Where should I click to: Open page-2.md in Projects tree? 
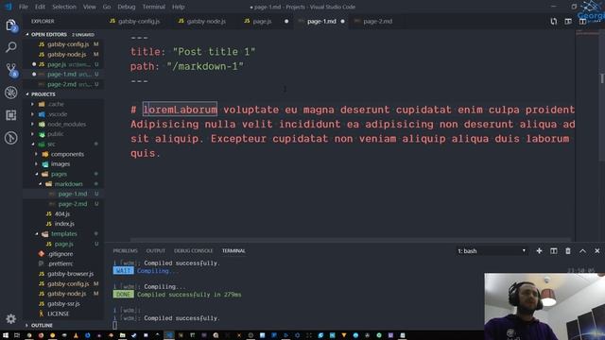tap(73, 204)
